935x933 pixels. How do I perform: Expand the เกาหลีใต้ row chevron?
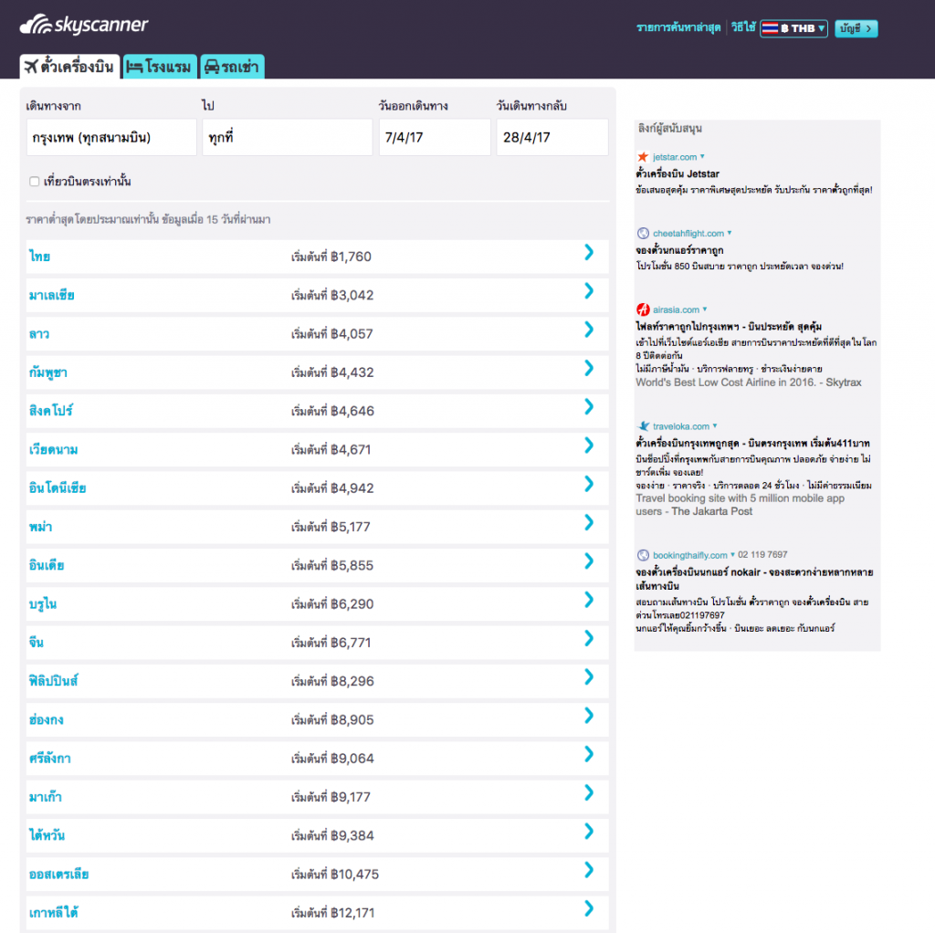pyautogui.click(x=589, y=908)
